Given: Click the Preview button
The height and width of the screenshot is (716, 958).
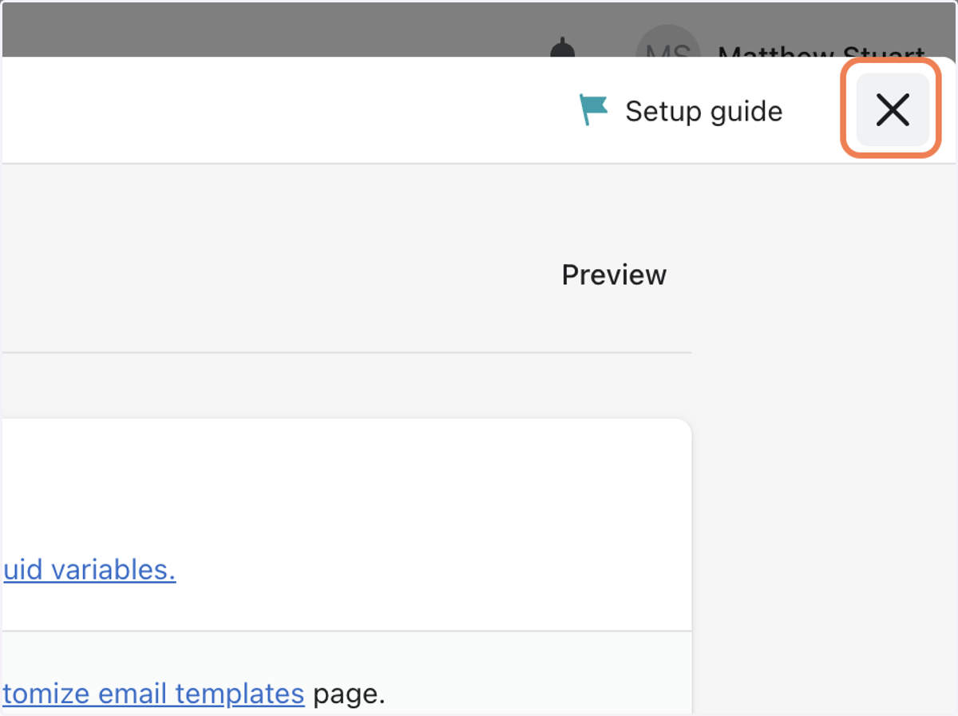Looking at the screenshot, I should (x=614, y=275).
